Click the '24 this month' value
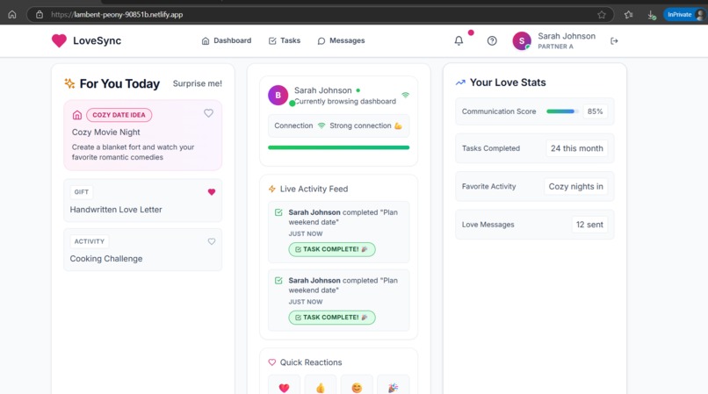This screenshot has width=708, height=394. [x=576, y=148]
